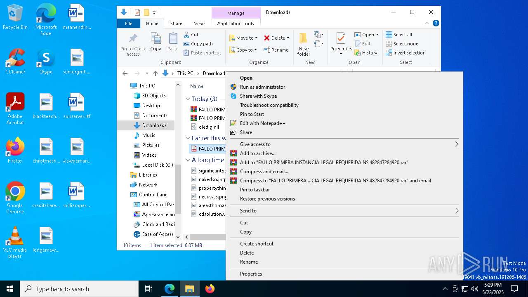
Task: Click the Name column header
Action: click(197, 86)
